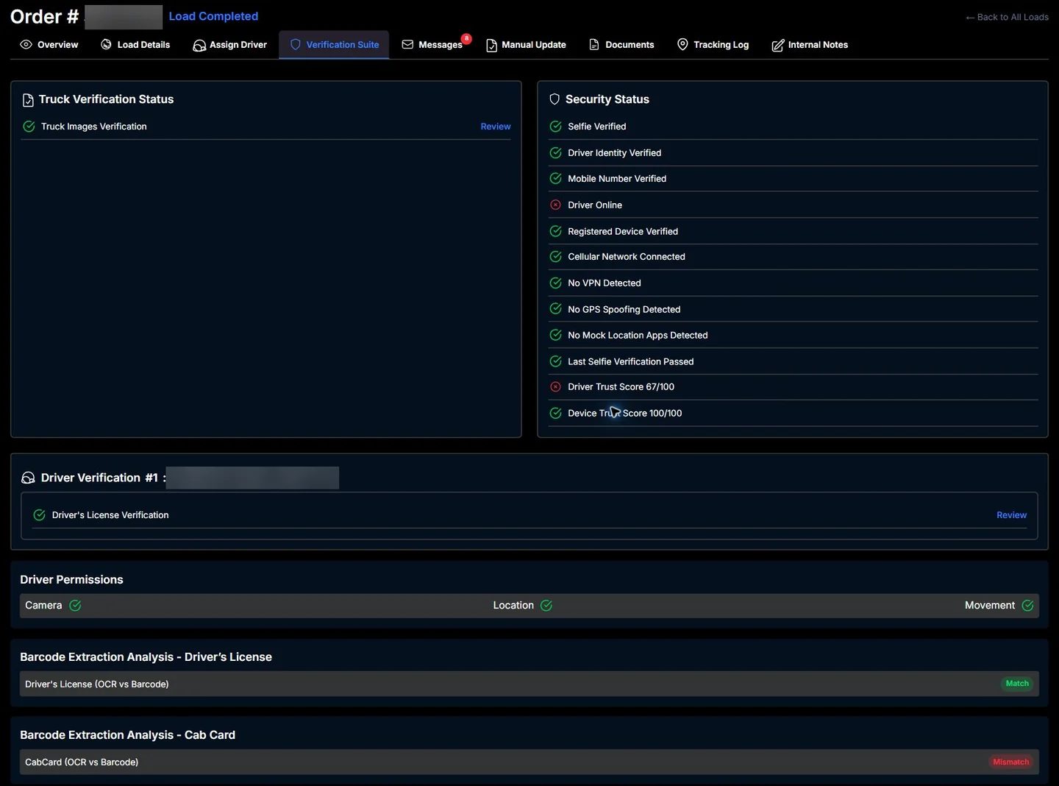
Task: Open the Messages tab
Action: pyautogui.click(x=432, y=45)
